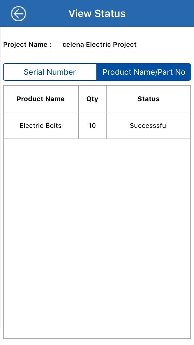The width and height of the screenshot is (194, 345).
Task: Click the Qty column header
Action: (92, 99)
